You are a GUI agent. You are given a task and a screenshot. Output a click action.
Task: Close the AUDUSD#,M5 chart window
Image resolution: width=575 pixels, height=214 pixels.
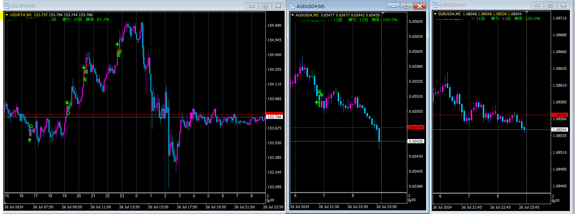pos(419,6)
